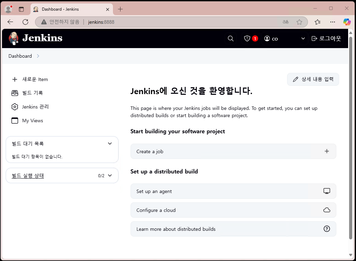Click the Create a job button
Image resolution: width=356 pixels, height=261 pixels.
point(233,151)
